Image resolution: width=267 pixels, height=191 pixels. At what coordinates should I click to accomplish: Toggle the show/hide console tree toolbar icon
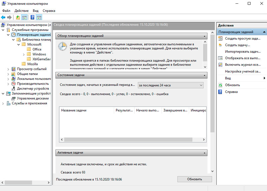pyautogui.click(x=24, y=17)
